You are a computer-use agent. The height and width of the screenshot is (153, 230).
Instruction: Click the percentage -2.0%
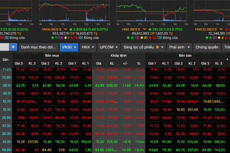coord(140,118)
